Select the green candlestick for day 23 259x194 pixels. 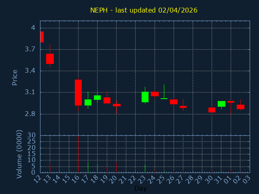[x=145, y=97]
